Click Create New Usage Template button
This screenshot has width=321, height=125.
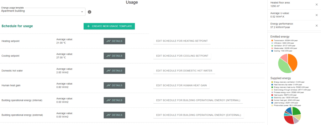(109, 26)
